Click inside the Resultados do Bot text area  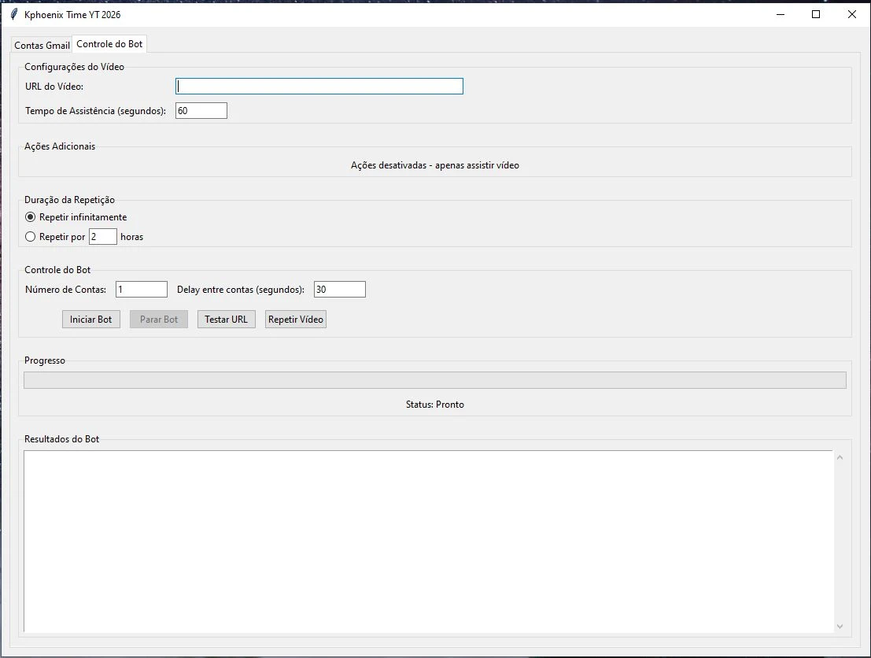click(x=427, y=540)
